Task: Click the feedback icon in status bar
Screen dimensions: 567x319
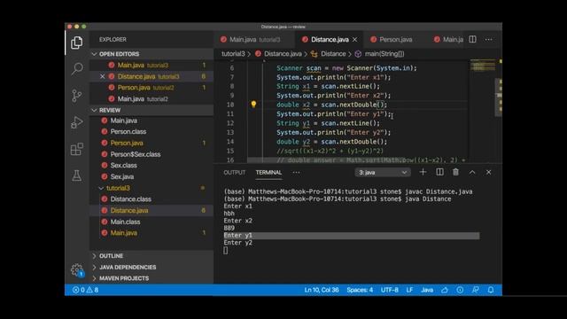Action: (x=475, y=290)
